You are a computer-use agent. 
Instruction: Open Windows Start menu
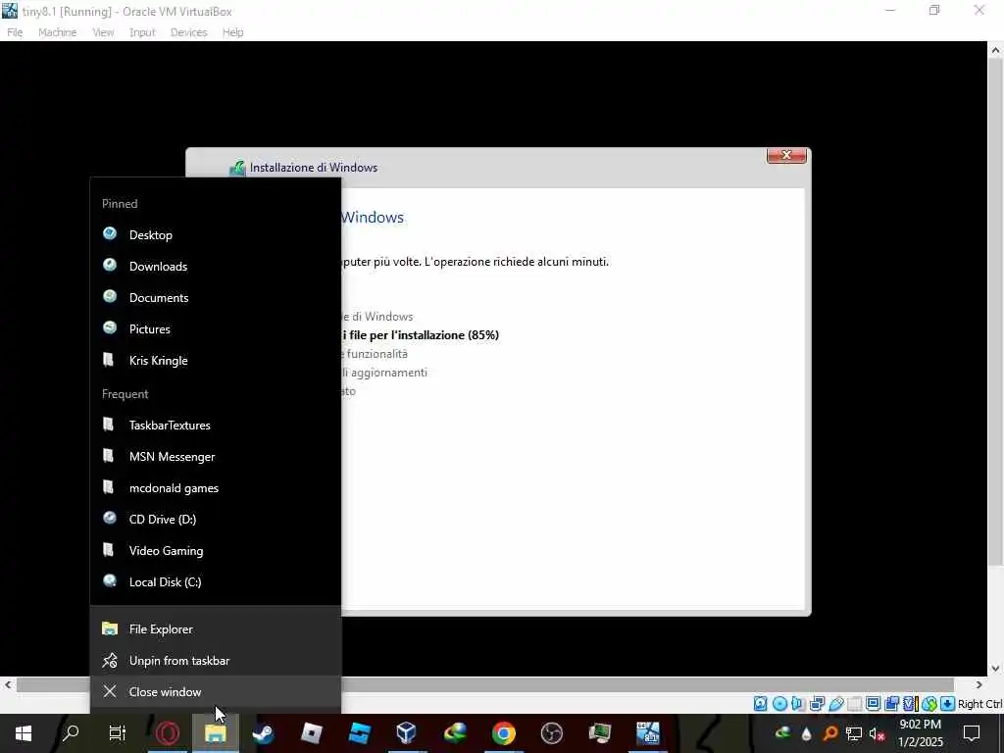click(24, 733)
